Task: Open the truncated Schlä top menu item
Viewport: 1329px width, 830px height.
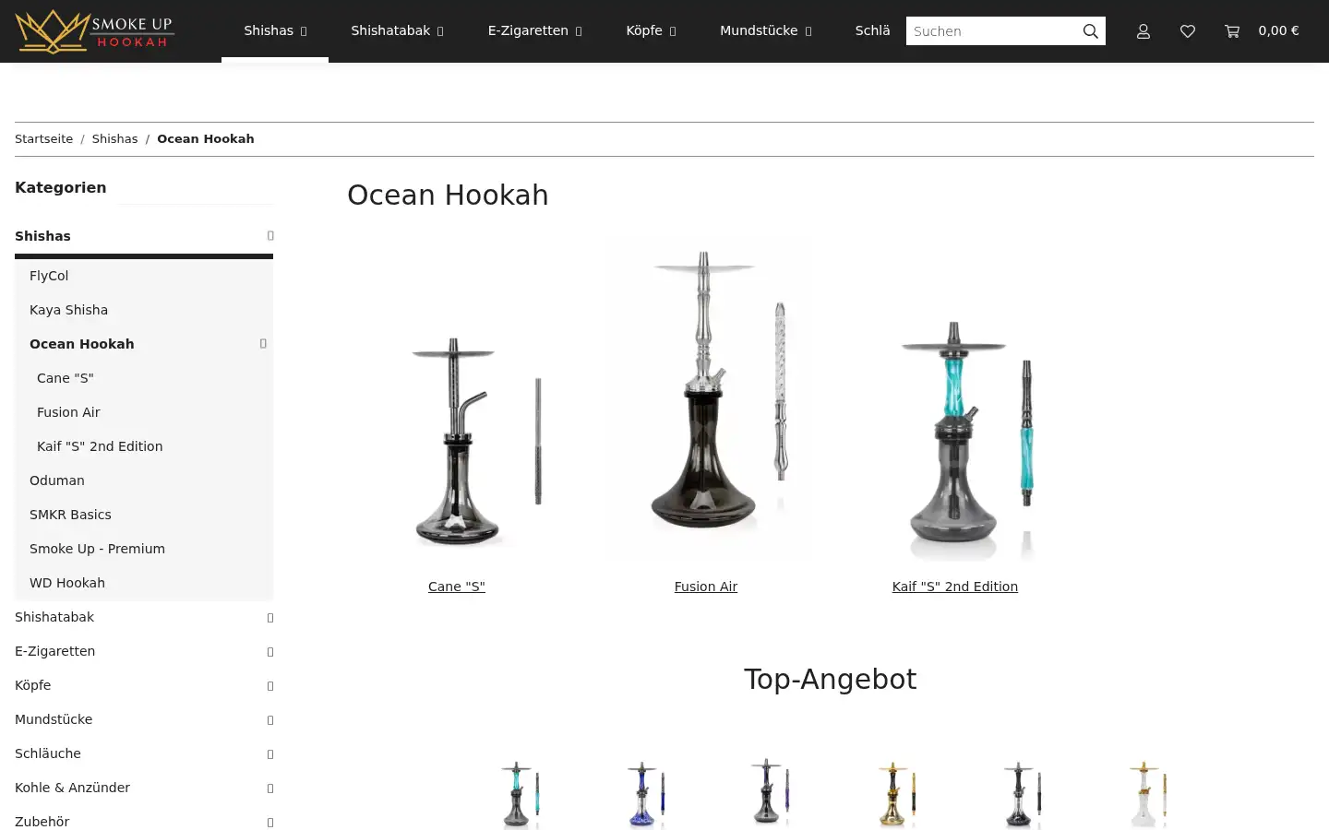Action: pos(872,30)
